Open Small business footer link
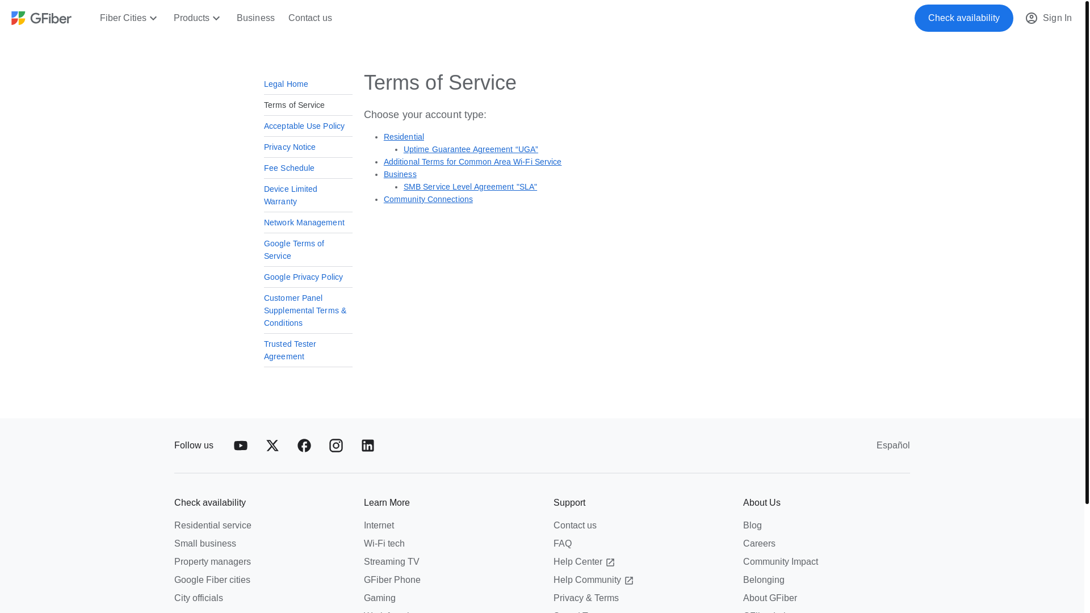The image size is (1090, 613). point(205,544)
